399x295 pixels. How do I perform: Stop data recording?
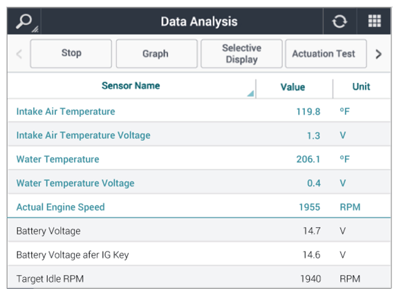click(71, 53)
